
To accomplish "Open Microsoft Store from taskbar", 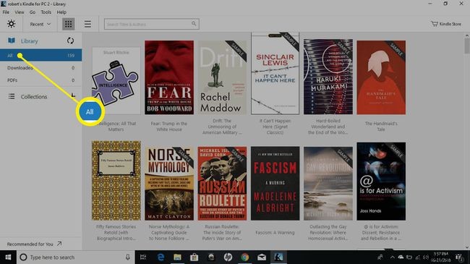I will [195, 257].
